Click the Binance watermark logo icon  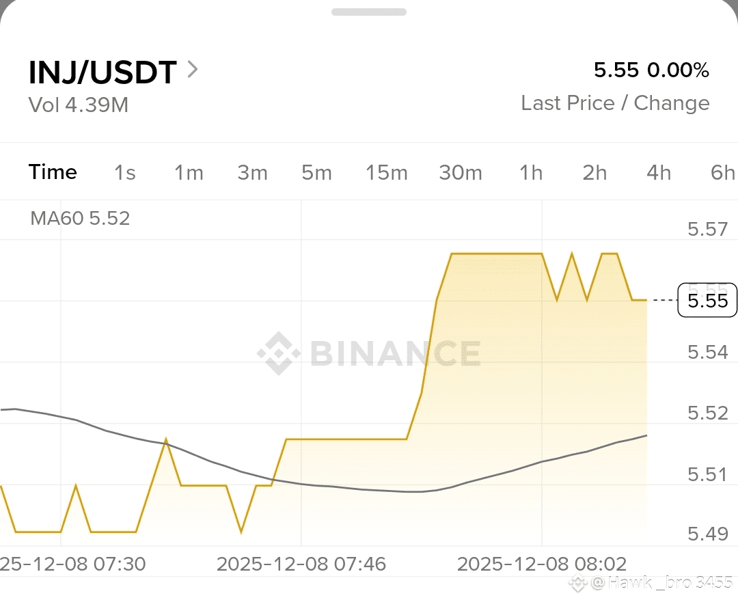[x=279, y=353]
